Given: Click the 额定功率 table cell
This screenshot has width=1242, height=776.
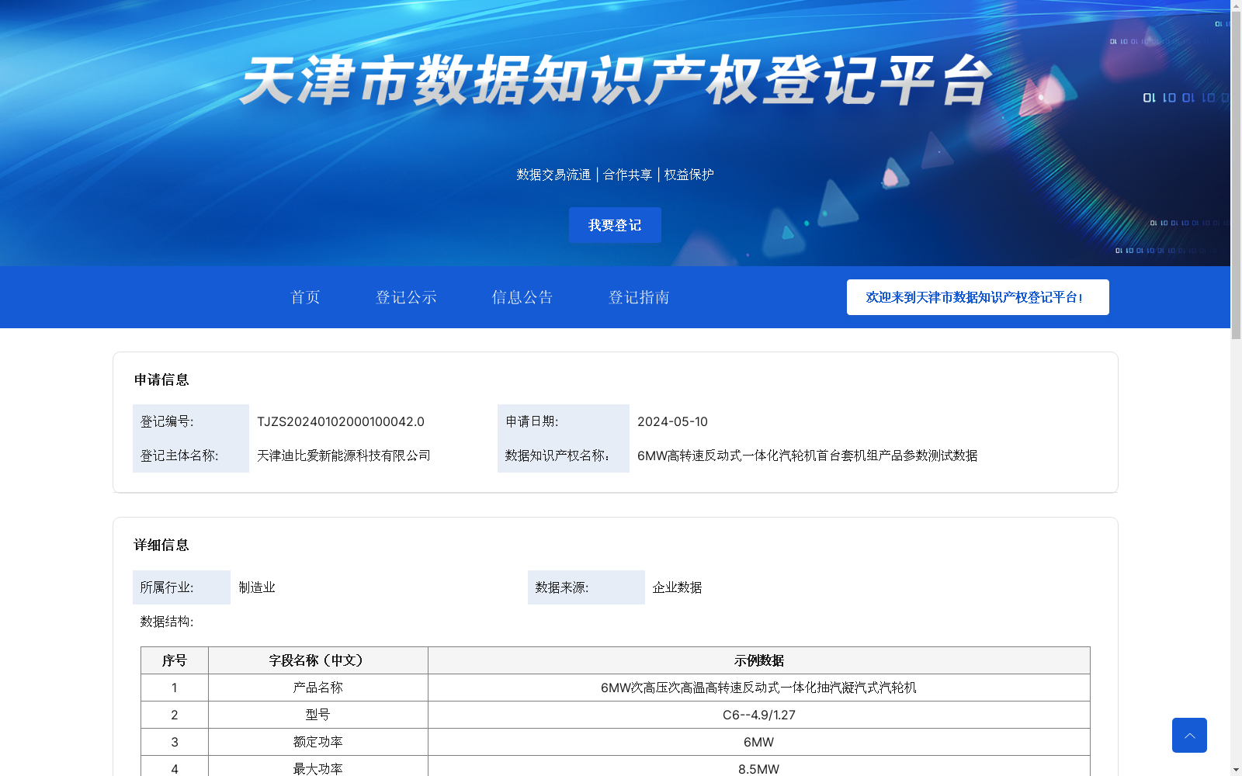Looking at the screenshot, I should 318,742.
